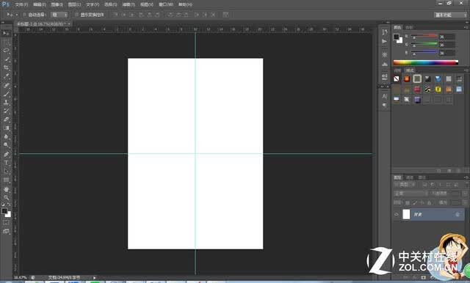Viewport: 470px width, 283px height.
Task: Click the color spectrum ramp bar
Action: click(x=426, y=62)
